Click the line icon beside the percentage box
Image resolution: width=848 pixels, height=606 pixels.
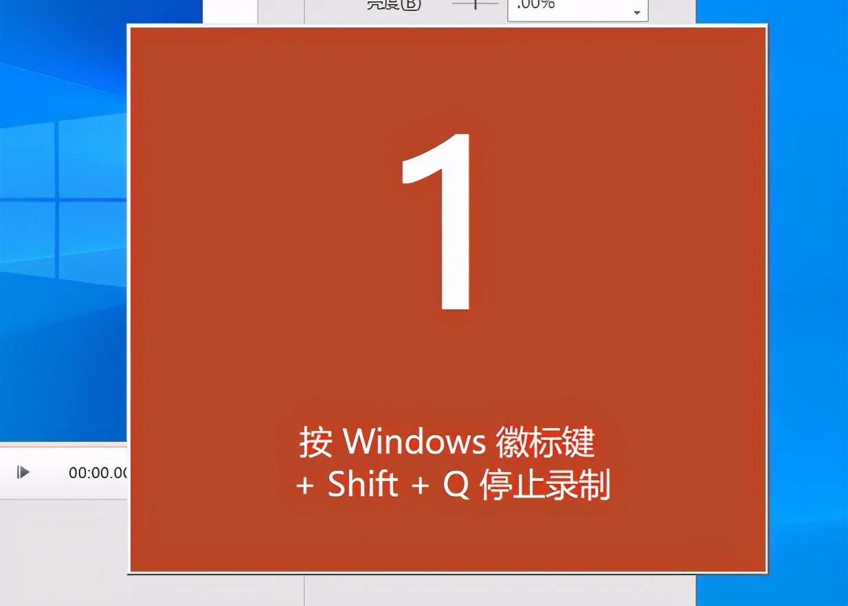tap(475, 4)
